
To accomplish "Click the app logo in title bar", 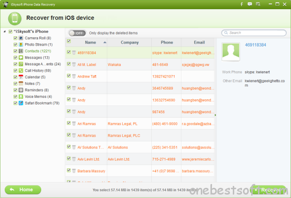I will click(5, 4).
